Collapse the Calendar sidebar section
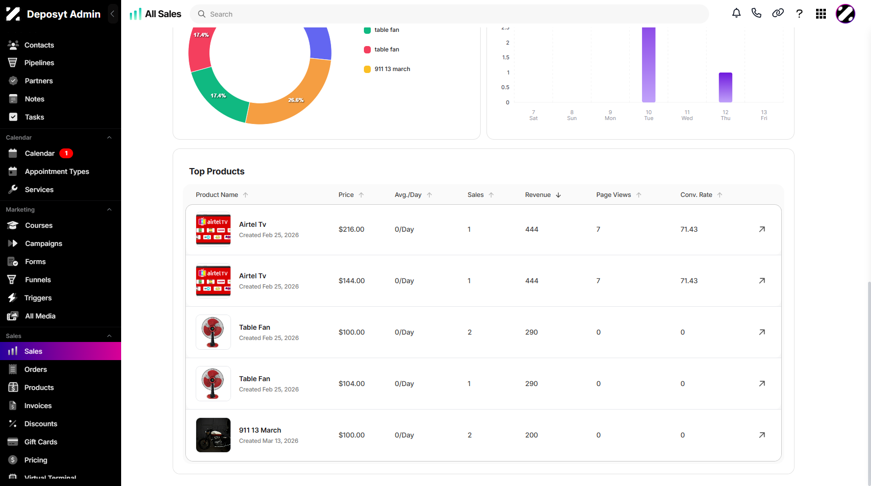871x486 pixels. 109,138
